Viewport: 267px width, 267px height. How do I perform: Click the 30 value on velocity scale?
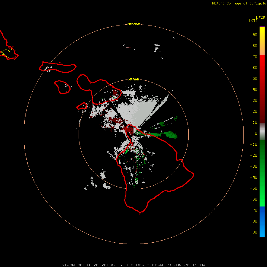(255, 101)
